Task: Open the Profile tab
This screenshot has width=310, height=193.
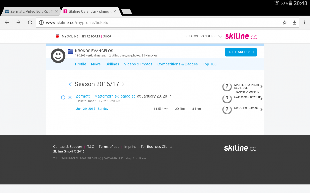Action: 81,64
